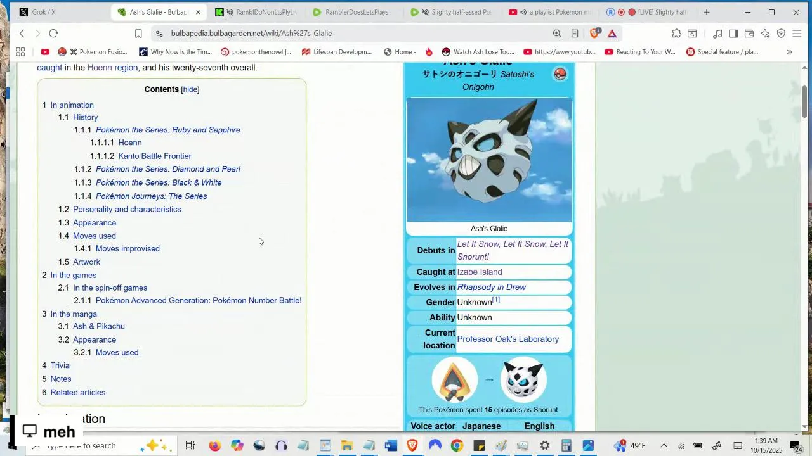This screenshot has width=812, height=456.
Task: Go back using the browser back arrow
Action: point(22,34)
